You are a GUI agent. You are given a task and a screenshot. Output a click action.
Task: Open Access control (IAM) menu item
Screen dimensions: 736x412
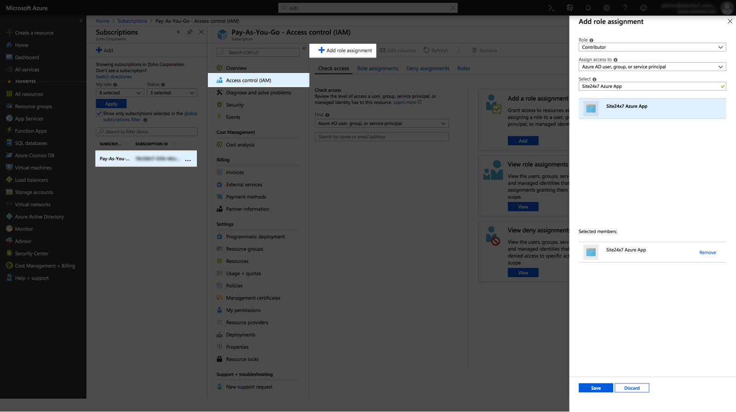259,80
